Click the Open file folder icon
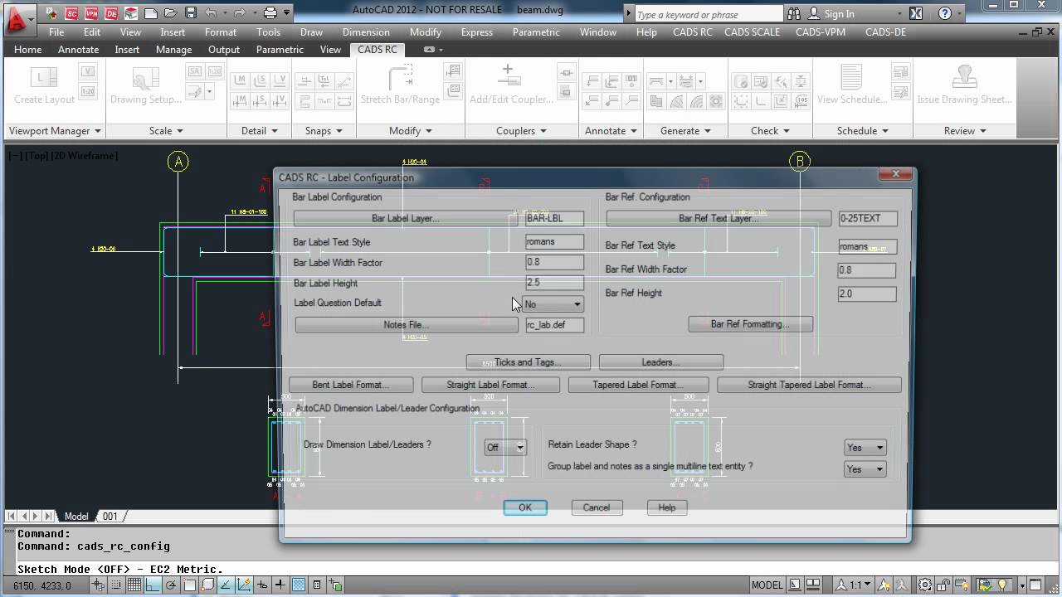This screenshot has height=597, width=1062. 171,13
